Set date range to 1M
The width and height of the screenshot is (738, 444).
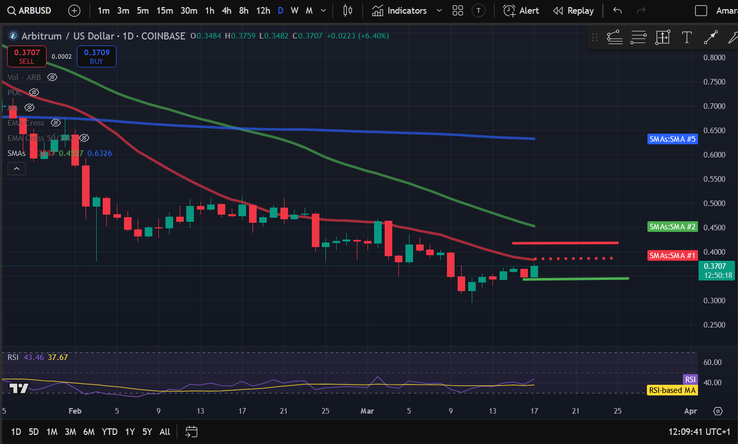point(52,432)
